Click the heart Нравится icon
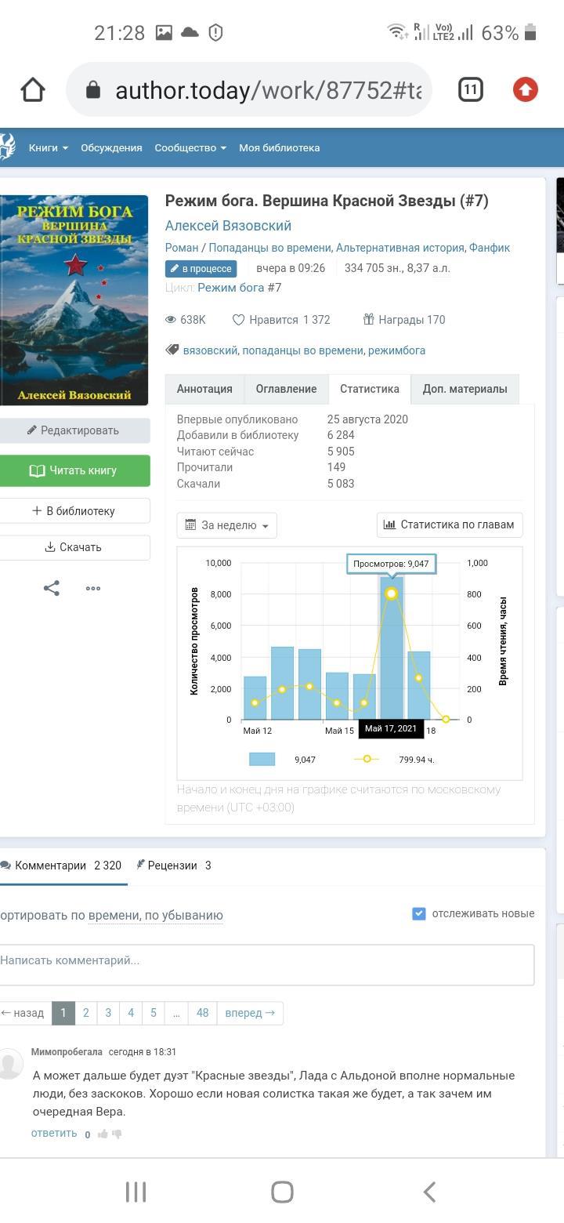564x1223 pixels. [239, 320]
